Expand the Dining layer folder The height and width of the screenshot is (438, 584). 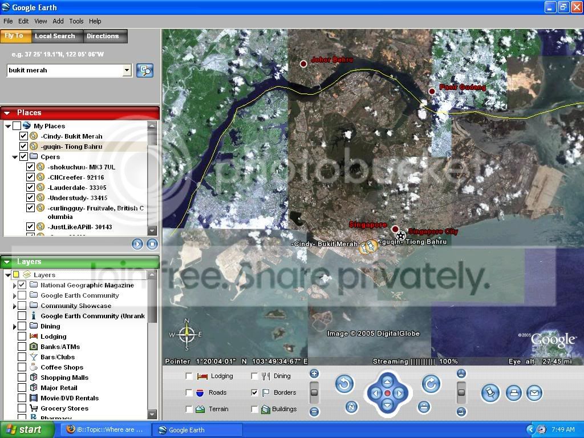[14, 326]
